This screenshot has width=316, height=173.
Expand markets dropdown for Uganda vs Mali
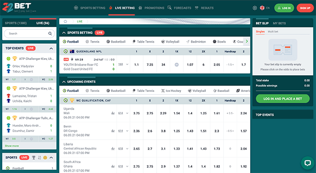(x=127, y=113)
